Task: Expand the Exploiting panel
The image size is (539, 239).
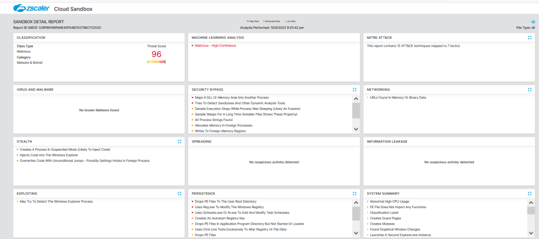Action: point(179,193)
